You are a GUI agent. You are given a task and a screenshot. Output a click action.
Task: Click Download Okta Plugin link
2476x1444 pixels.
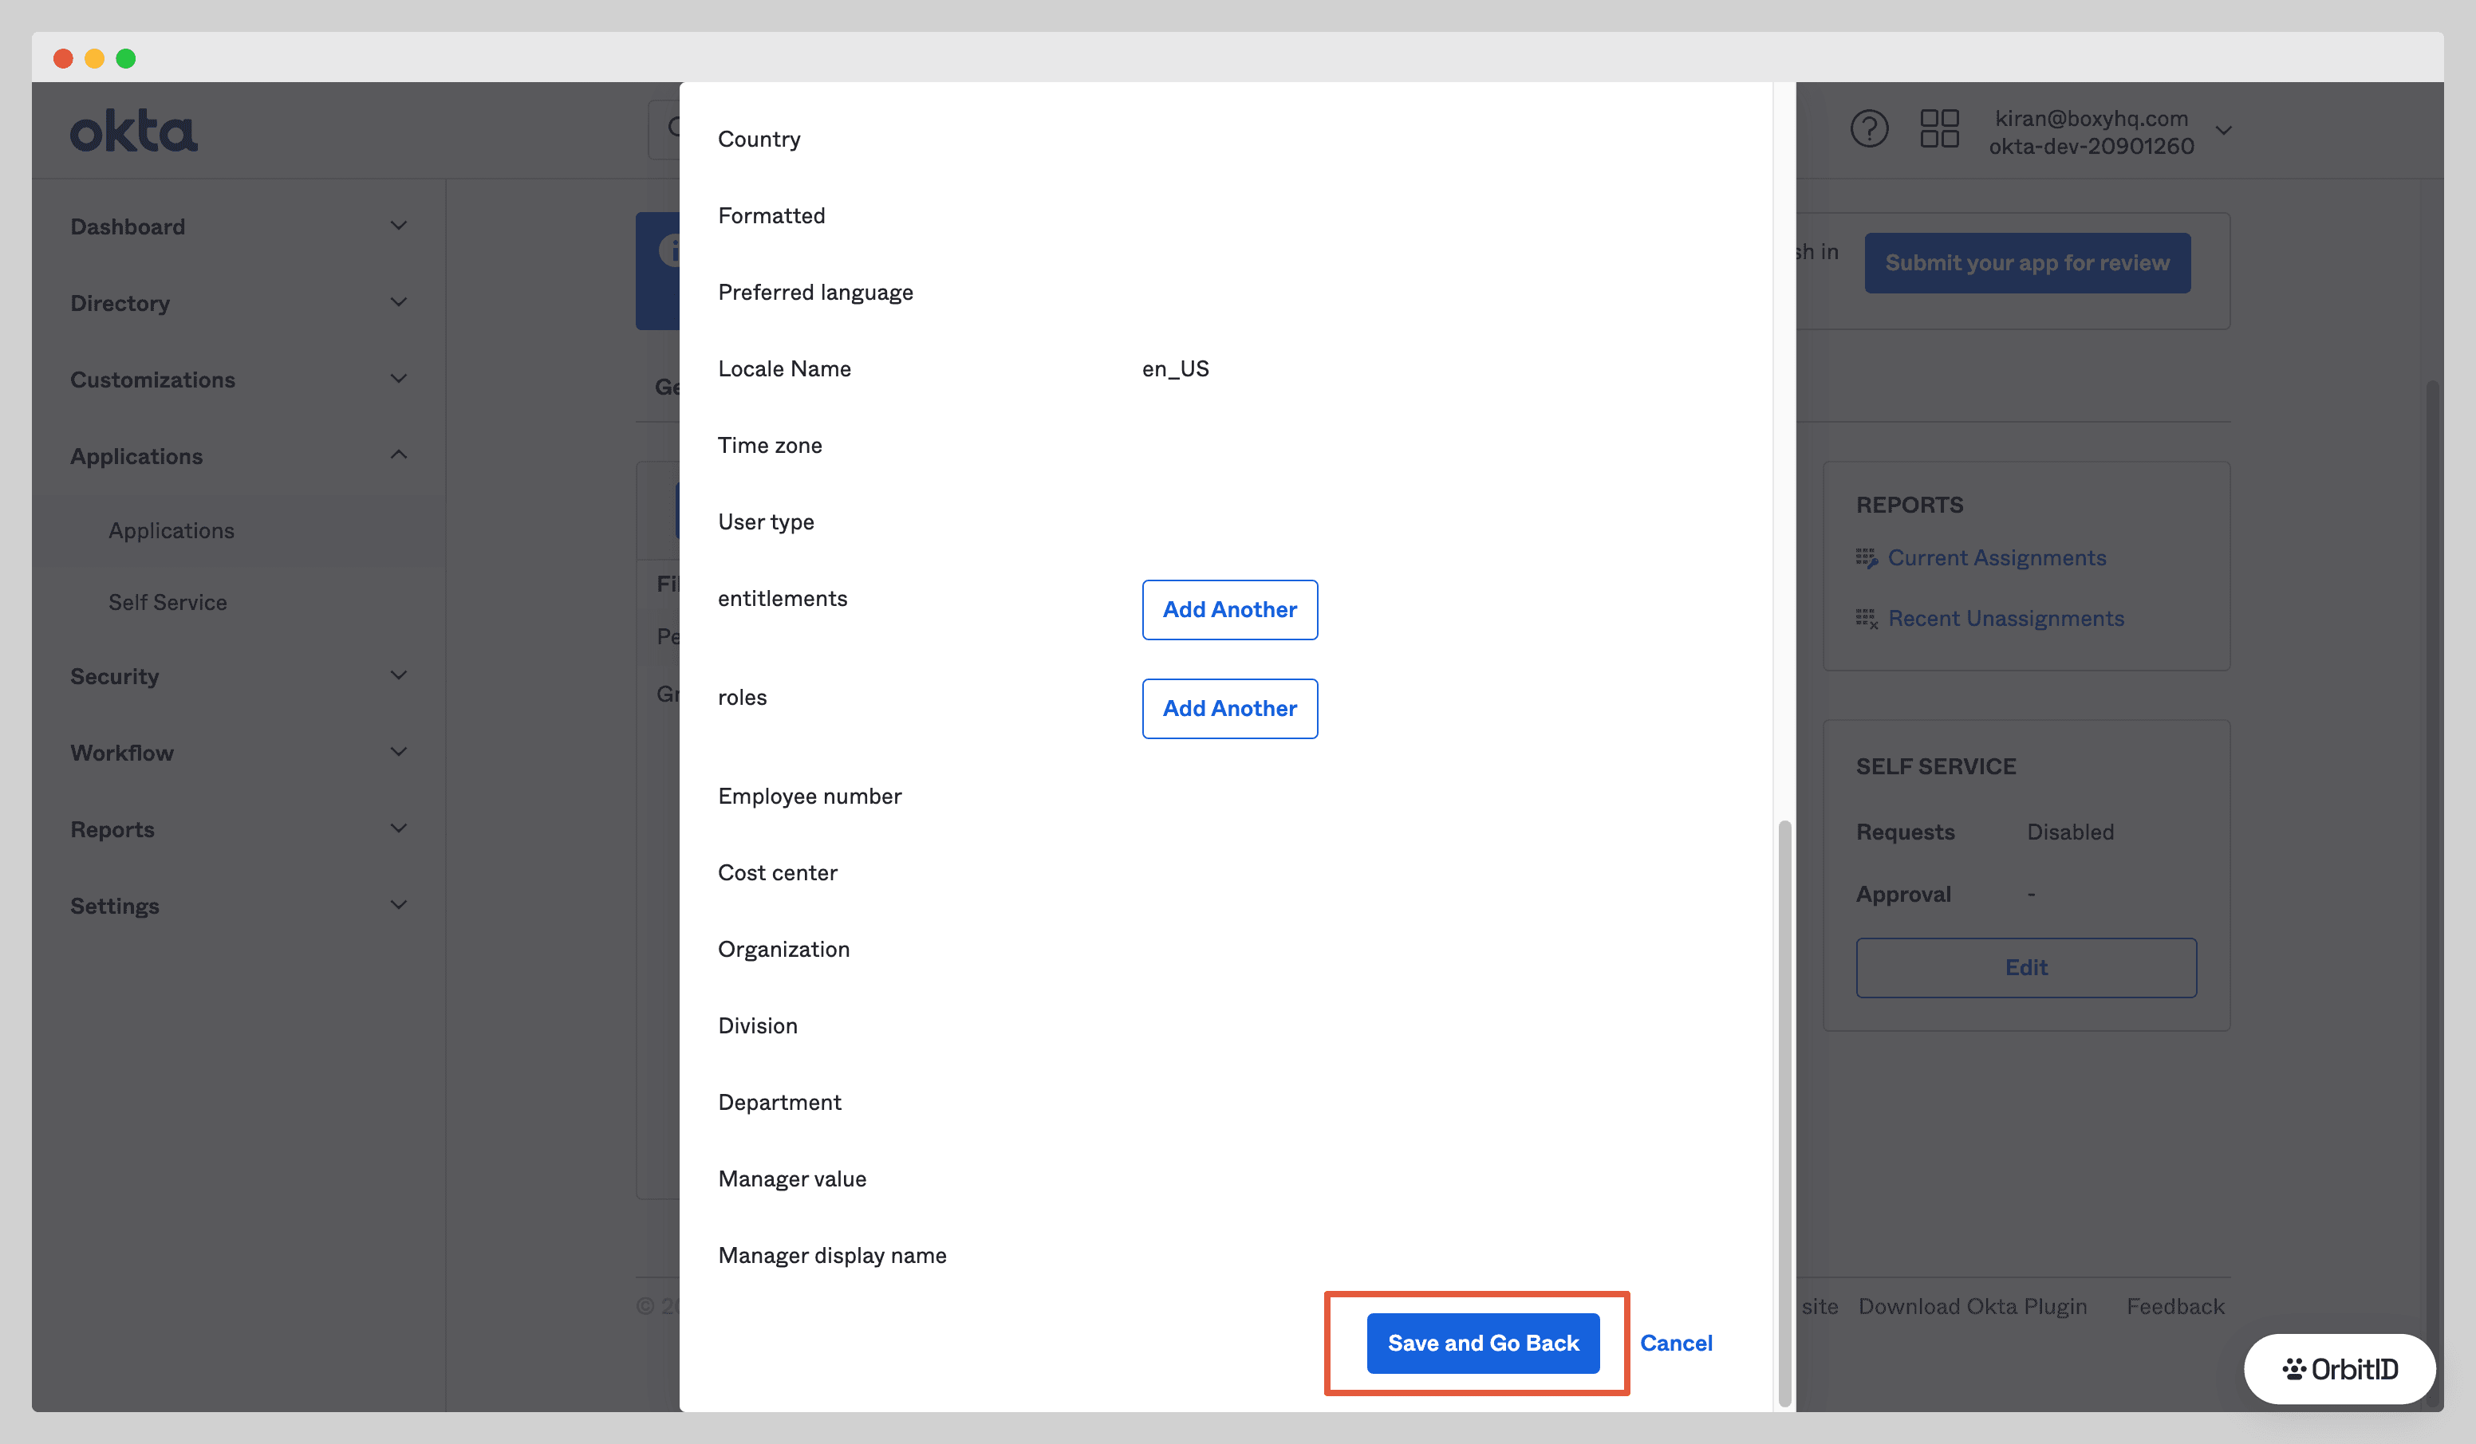click(1972, 1307)
